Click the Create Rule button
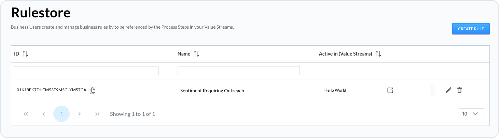Screen dimensions: 499x138 471,29
